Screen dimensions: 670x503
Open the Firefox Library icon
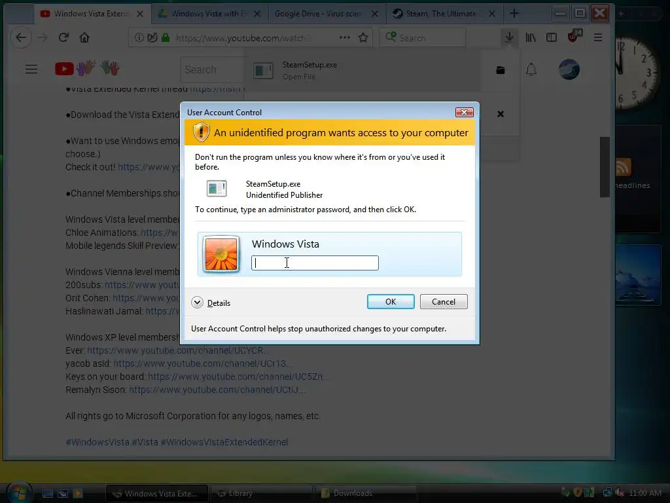coord(531,37)
